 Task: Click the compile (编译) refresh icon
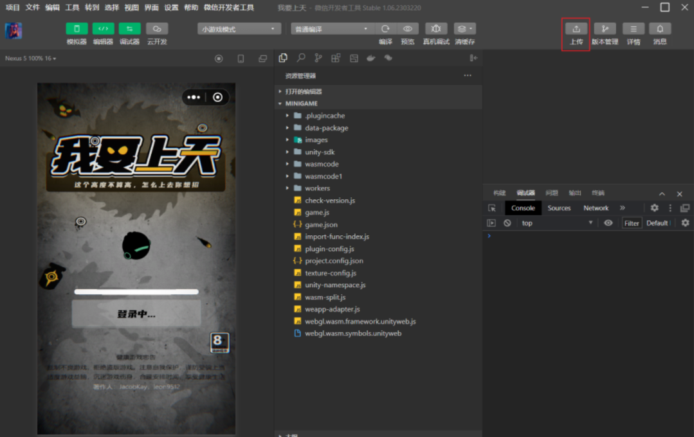pyautogui.click(x=385, y=29)
